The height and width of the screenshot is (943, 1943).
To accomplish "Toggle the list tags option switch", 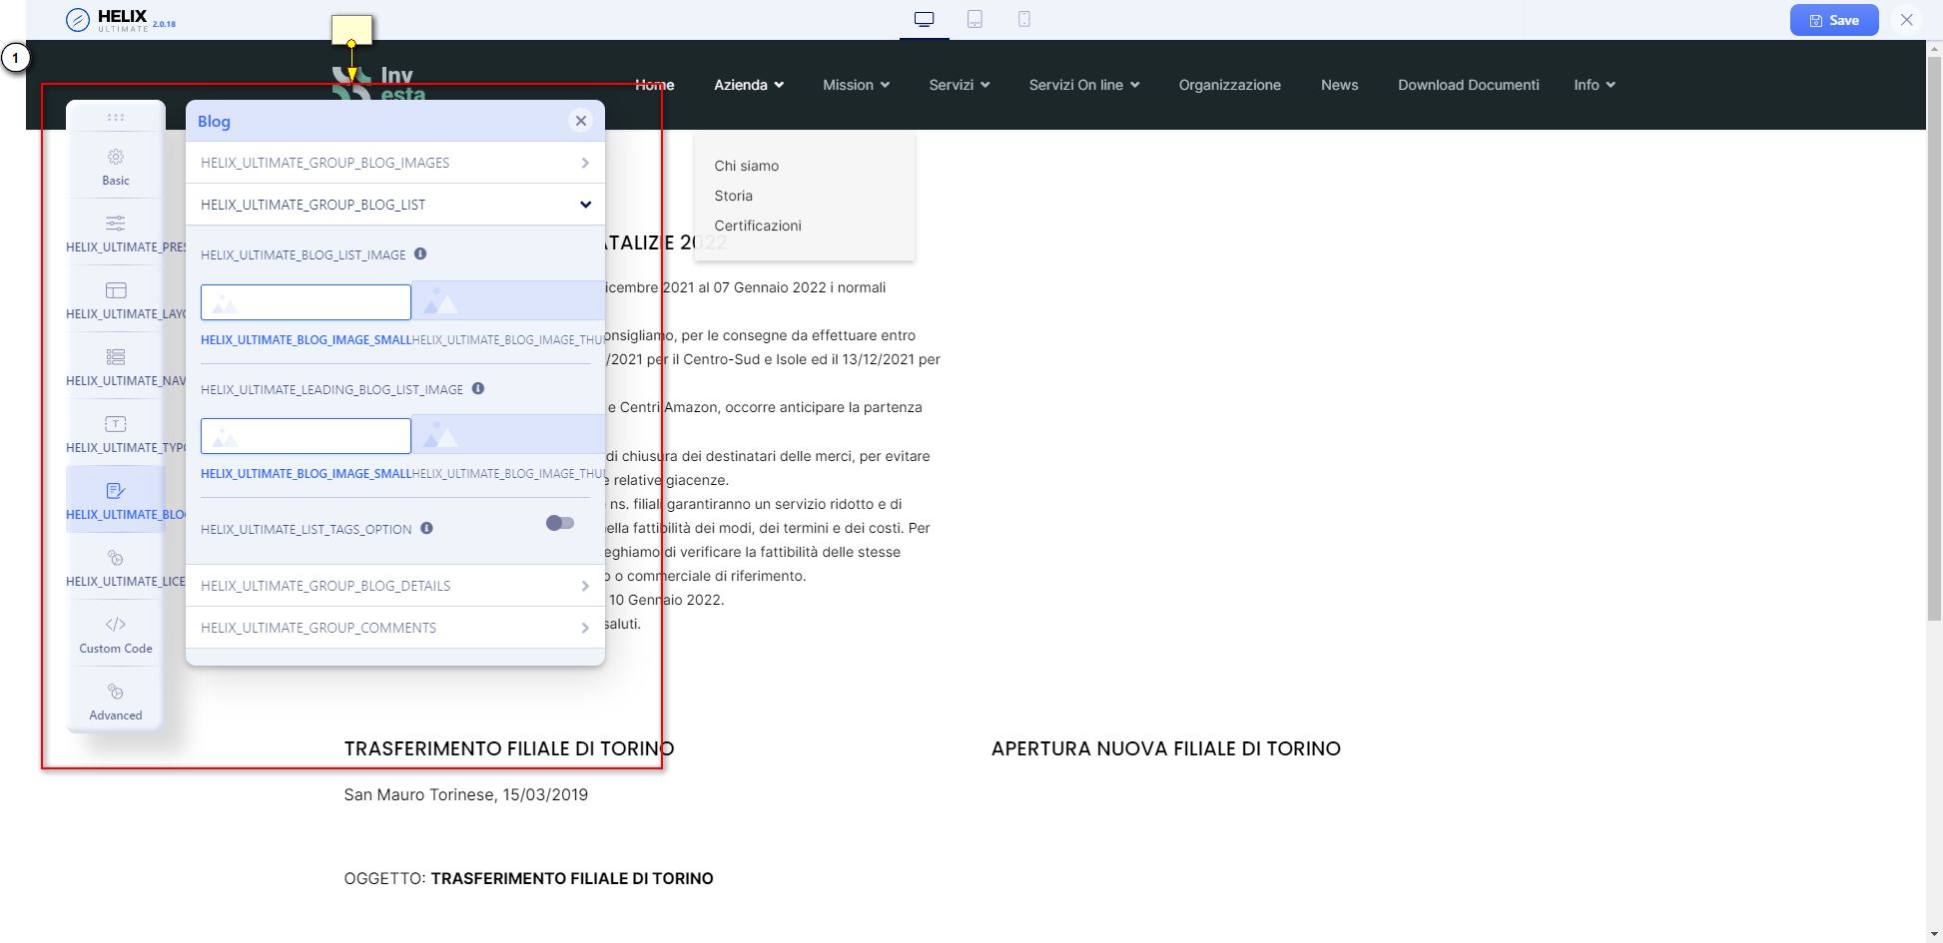I will 560,523.
